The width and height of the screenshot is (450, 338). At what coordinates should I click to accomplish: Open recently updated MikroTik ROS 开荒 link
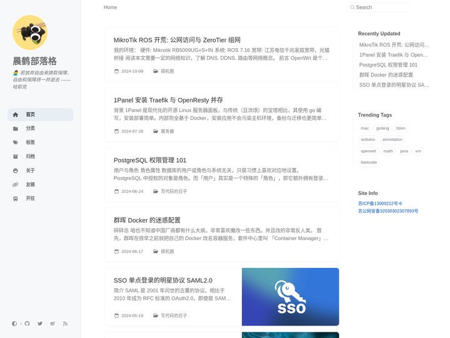(x=394, y=45)
